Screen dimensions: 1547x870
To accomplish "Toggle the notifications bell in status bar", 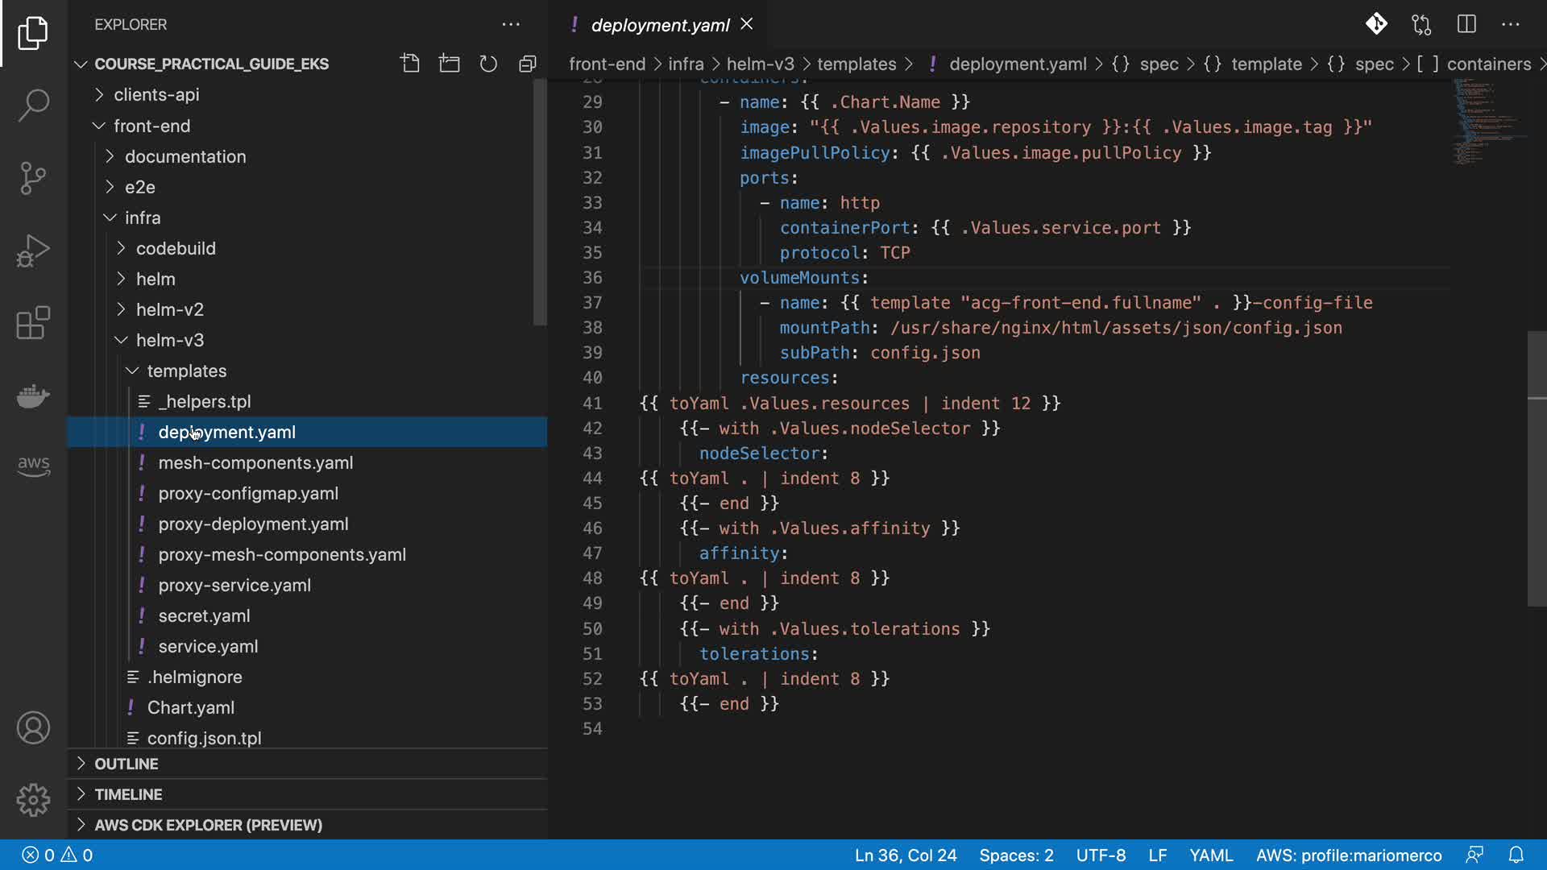I will [1516, 855].
